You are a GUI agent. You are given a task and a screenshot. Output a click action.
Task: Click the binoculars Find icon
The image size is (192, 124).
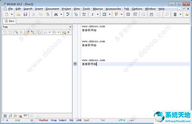[x=56, y=14]
